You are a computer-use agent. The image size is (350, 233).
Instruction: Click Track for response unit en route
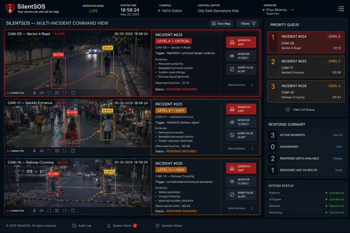tap(338, 170)
